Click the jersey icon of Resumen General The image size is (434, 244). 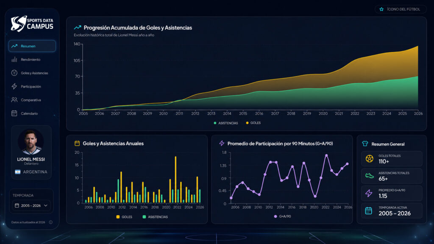365,144
